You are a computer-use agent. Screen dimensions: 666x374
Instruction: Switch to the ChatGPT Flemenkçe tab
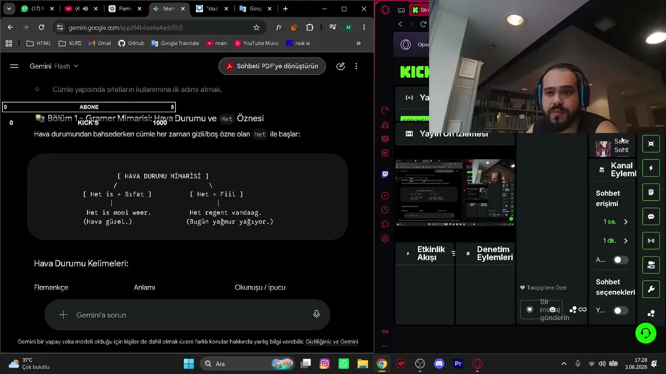click(125, 9)
